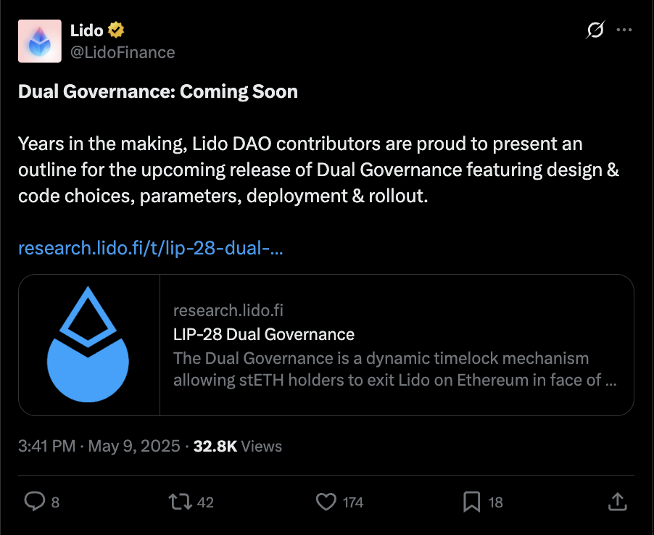This screenshot has height=535, width=654.
Task: Click the 42 reposts count
Action: click(205, 502)
